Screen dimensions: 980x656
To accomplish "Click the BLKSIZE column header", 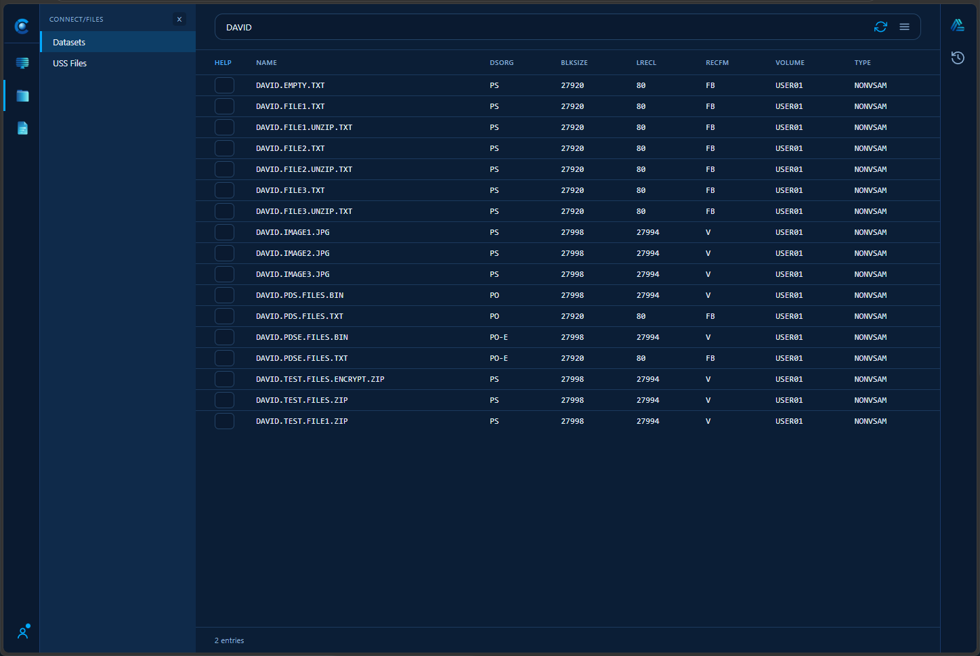I will coord(574,63).
